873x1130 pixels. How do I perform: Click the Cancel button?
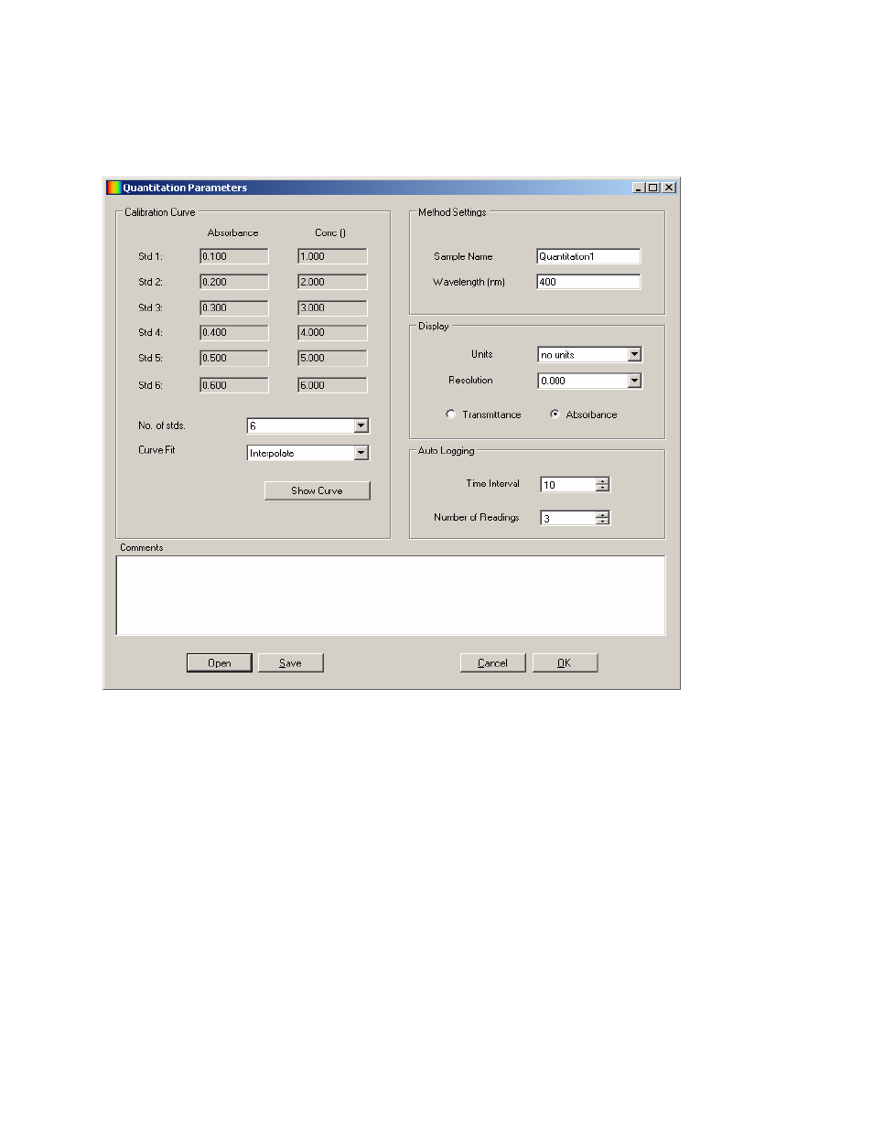pos(493,663)
